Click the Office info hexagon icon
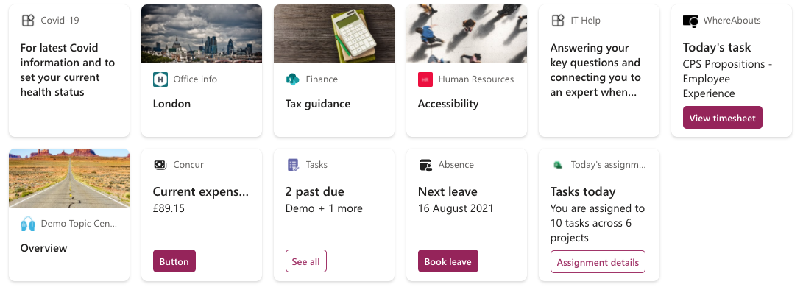Viewport: 803px width, 290px height. (x=160, y=79)
